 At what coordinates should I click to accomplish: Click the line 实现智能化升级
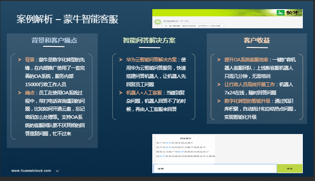241,117
